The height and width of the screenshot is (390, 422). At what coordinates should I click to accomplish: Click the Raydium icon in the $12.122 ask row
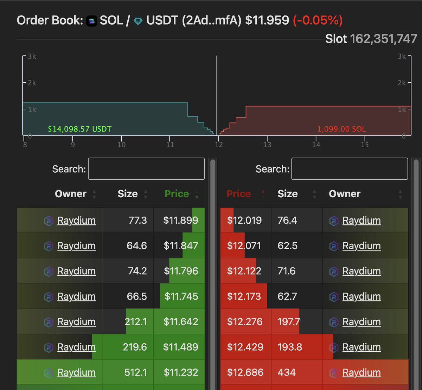[334, 271]
